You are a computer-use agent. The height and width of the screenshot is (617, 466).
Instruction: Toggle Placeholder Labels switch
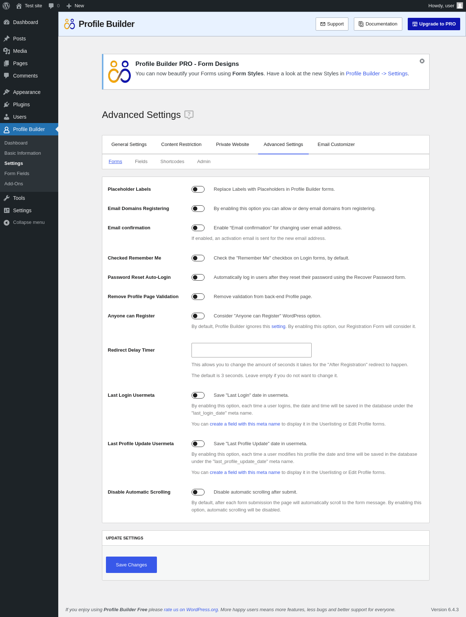198,189
